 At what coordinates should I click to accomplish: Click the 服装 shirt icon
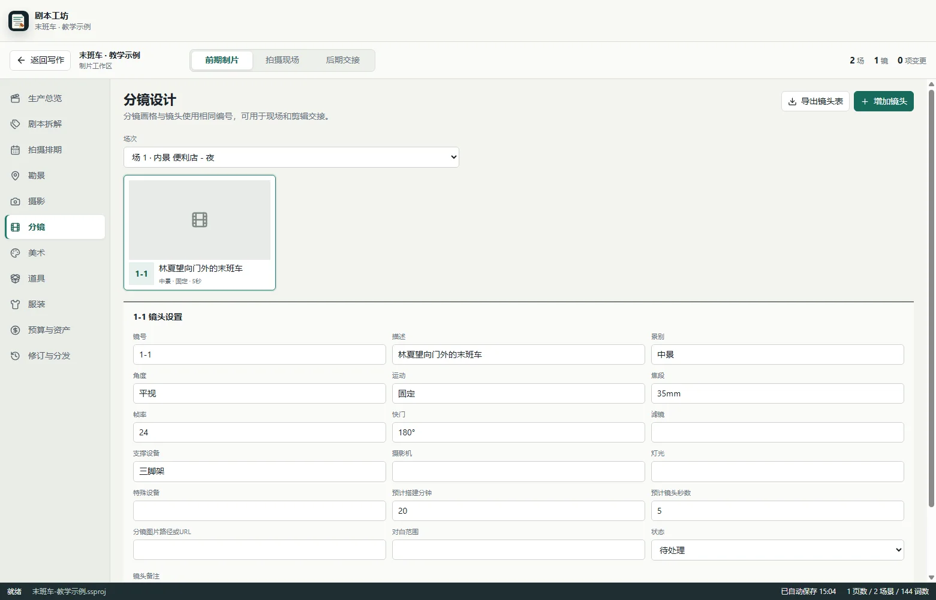[16, 304]
